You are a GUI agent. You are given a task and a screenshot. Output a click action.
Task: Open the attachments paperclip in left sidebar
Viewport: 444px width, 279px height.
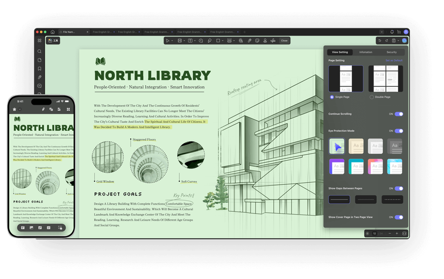click(x=39, y=77)
